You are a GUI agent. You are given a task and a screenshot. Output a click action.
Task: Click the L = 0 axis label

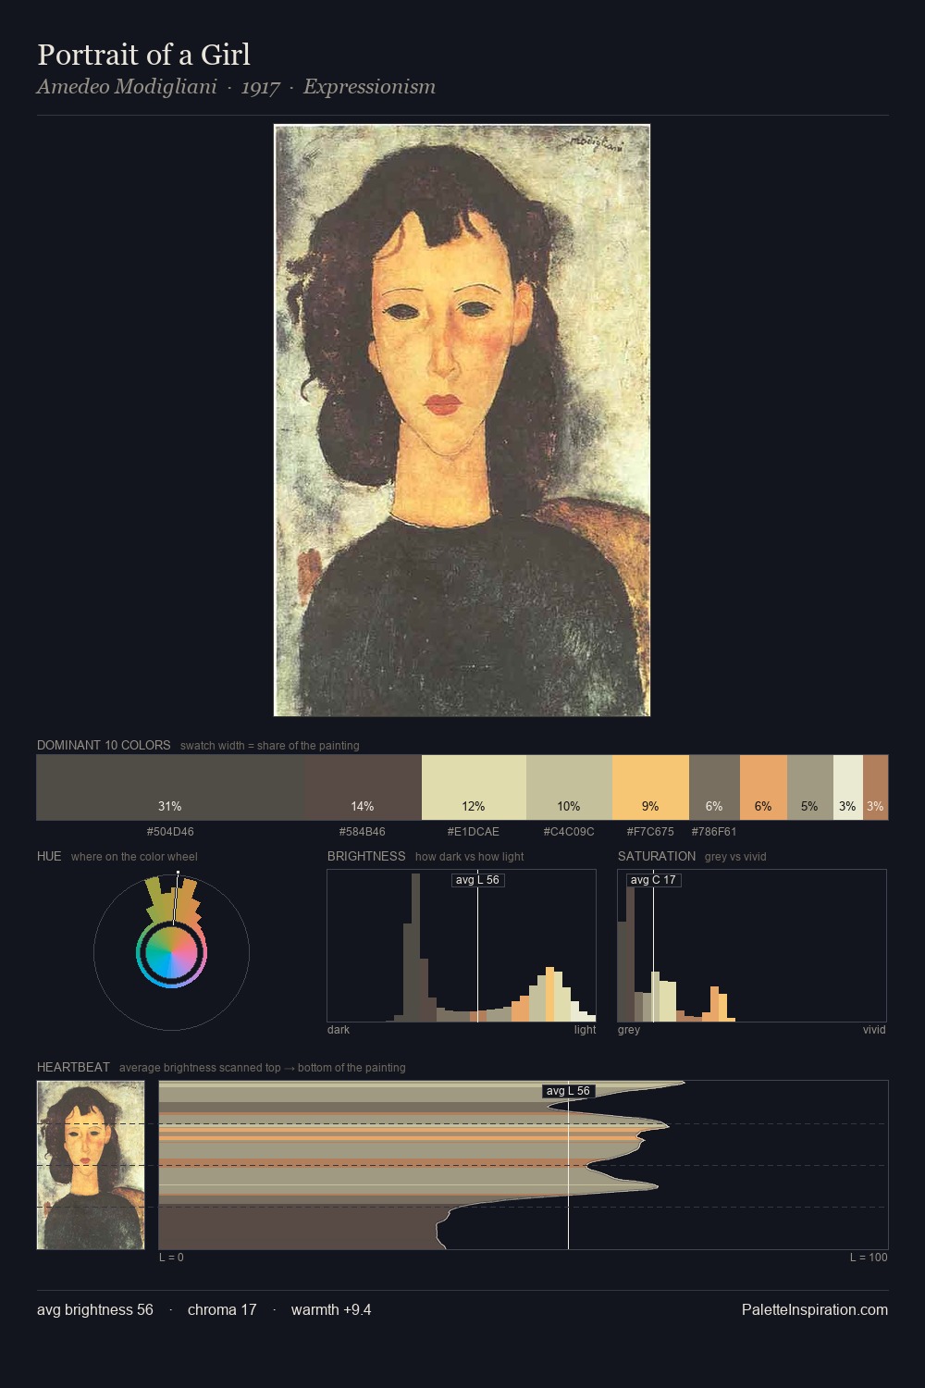(171, 1258)
